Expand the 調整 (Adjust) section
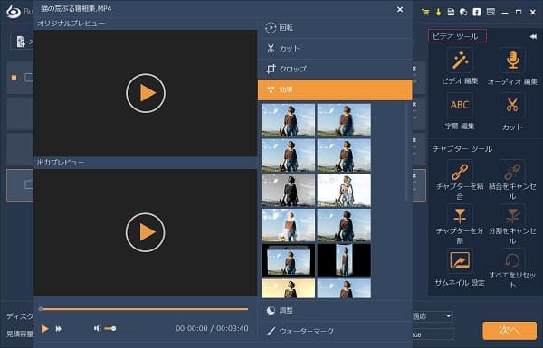 pyautogui.click(x=335, y=310)
